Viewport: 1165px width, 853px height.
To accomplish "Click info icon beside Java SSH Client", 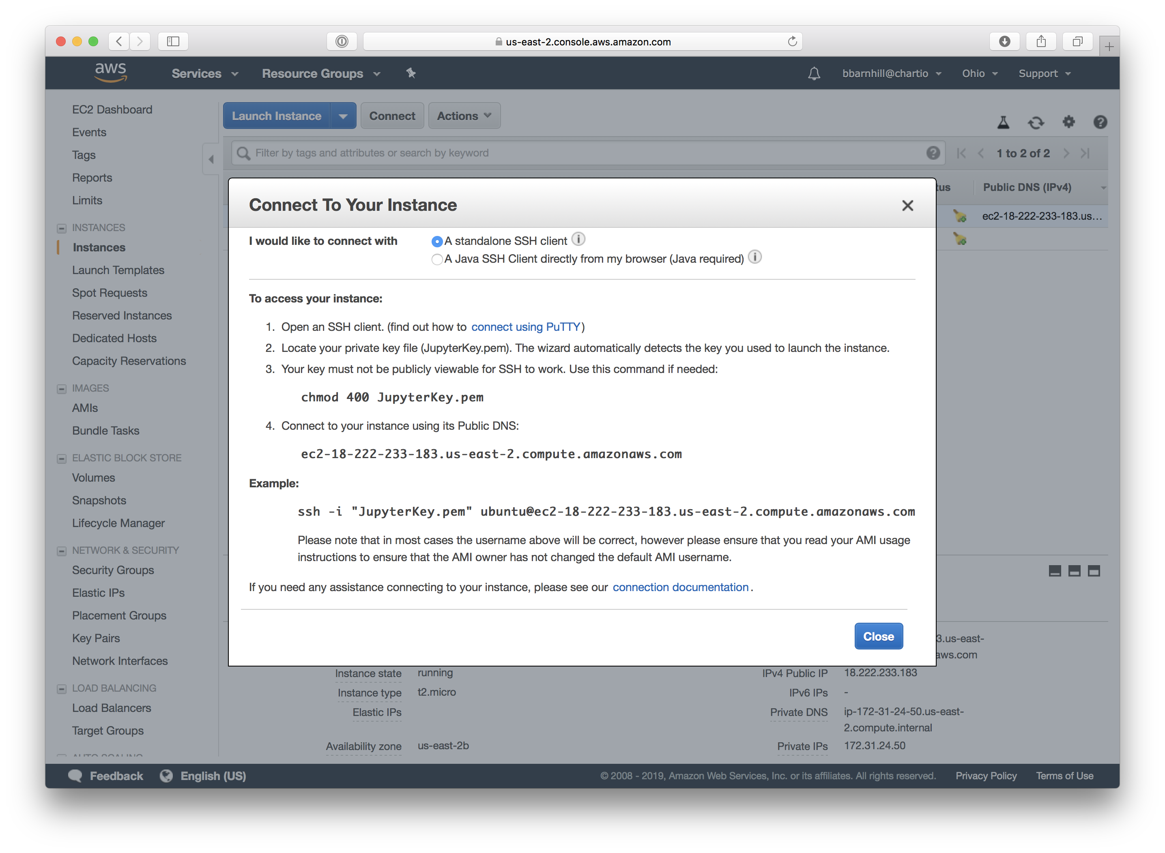I will 755,257.
